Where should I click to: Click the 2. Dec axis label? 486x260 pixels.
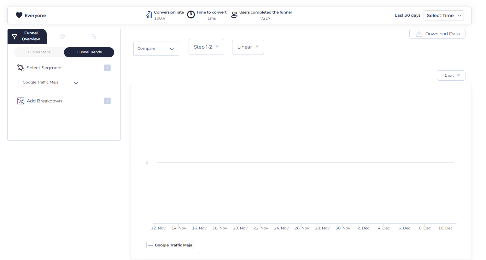click(363, 228)
